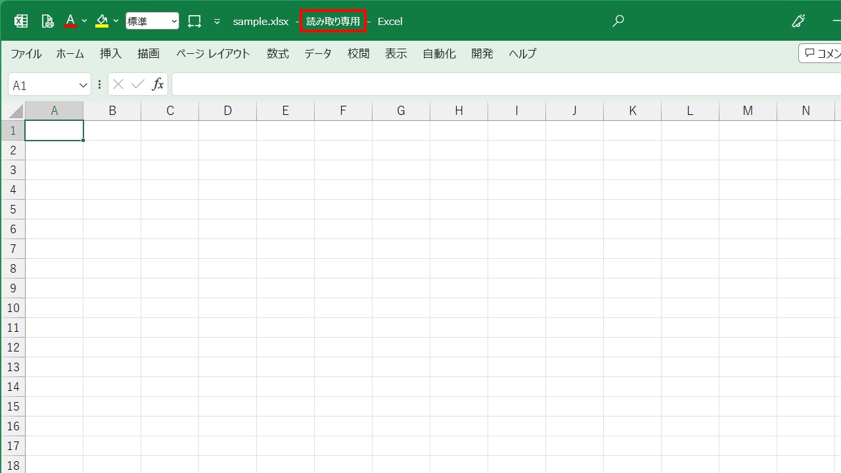Cancel entry using the X icon
This screenshot has width=841, height=473.
118,84
